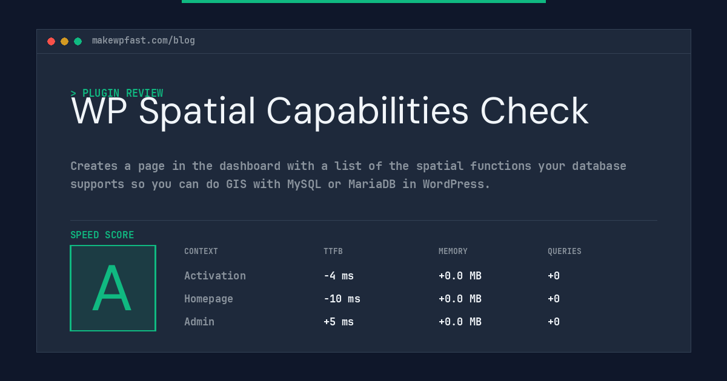
Task: Click the grade A score badge
Action: click(x=113, y=288)
